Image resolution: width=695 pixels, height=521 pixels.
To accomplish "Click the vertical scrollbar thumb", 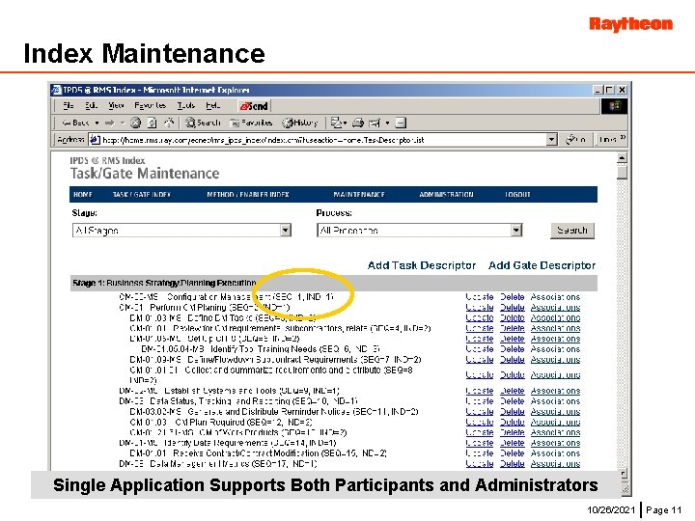I will click(x=623, y=172).
